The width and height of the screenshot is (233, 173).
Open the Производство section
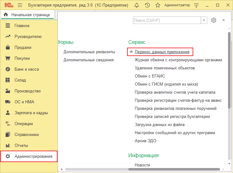(27, 91)
